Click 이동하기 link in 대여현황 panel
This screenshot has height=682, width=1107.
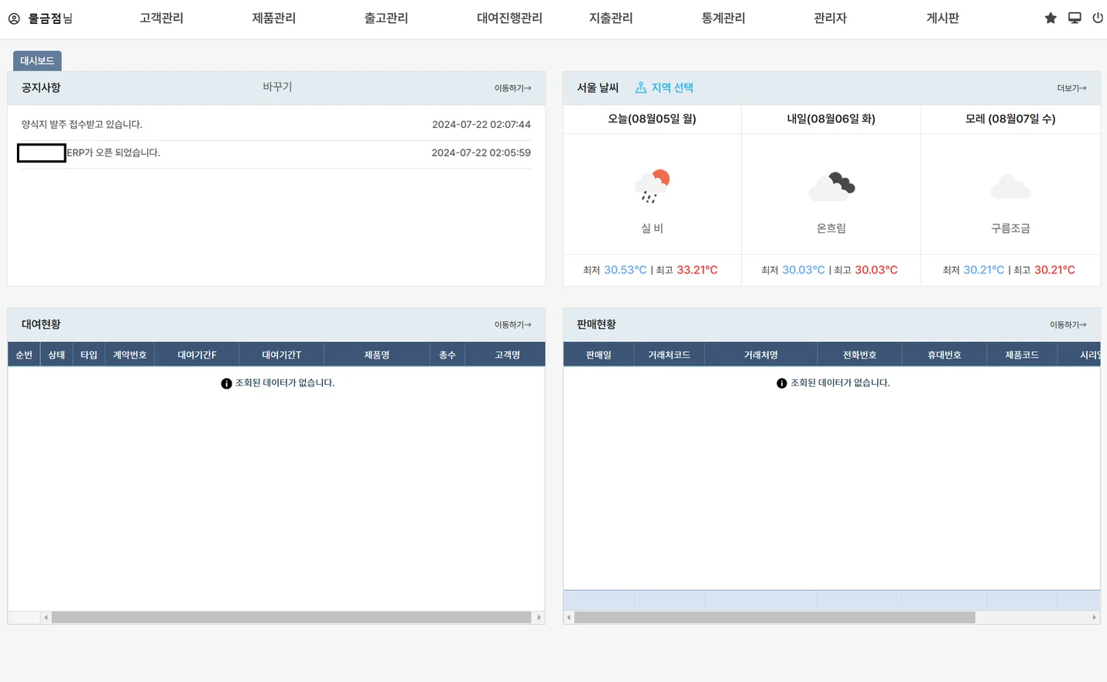tap(512, 325)
